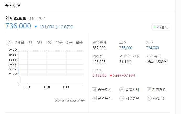181x114 pixels.
Task: Click the 기업개요 company overview icon
Action: (149, 90)
